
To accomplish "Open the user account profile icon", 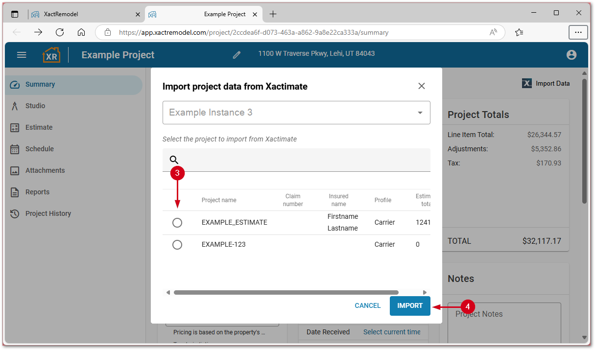I will coord(571,55).
